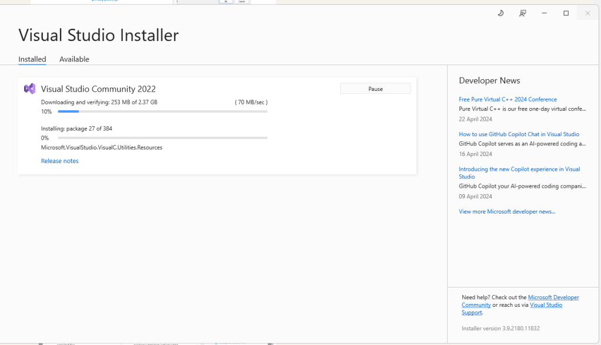Viewport: 601px width, 345px height.
Task: Switch to the Available tab
Action: [x=74, y=59]
